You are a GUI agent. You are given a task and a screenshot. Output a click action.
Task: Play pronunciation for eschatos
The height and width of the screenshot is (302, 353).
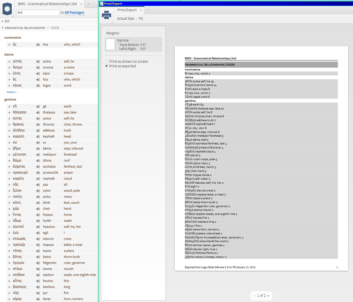[38, 167]
